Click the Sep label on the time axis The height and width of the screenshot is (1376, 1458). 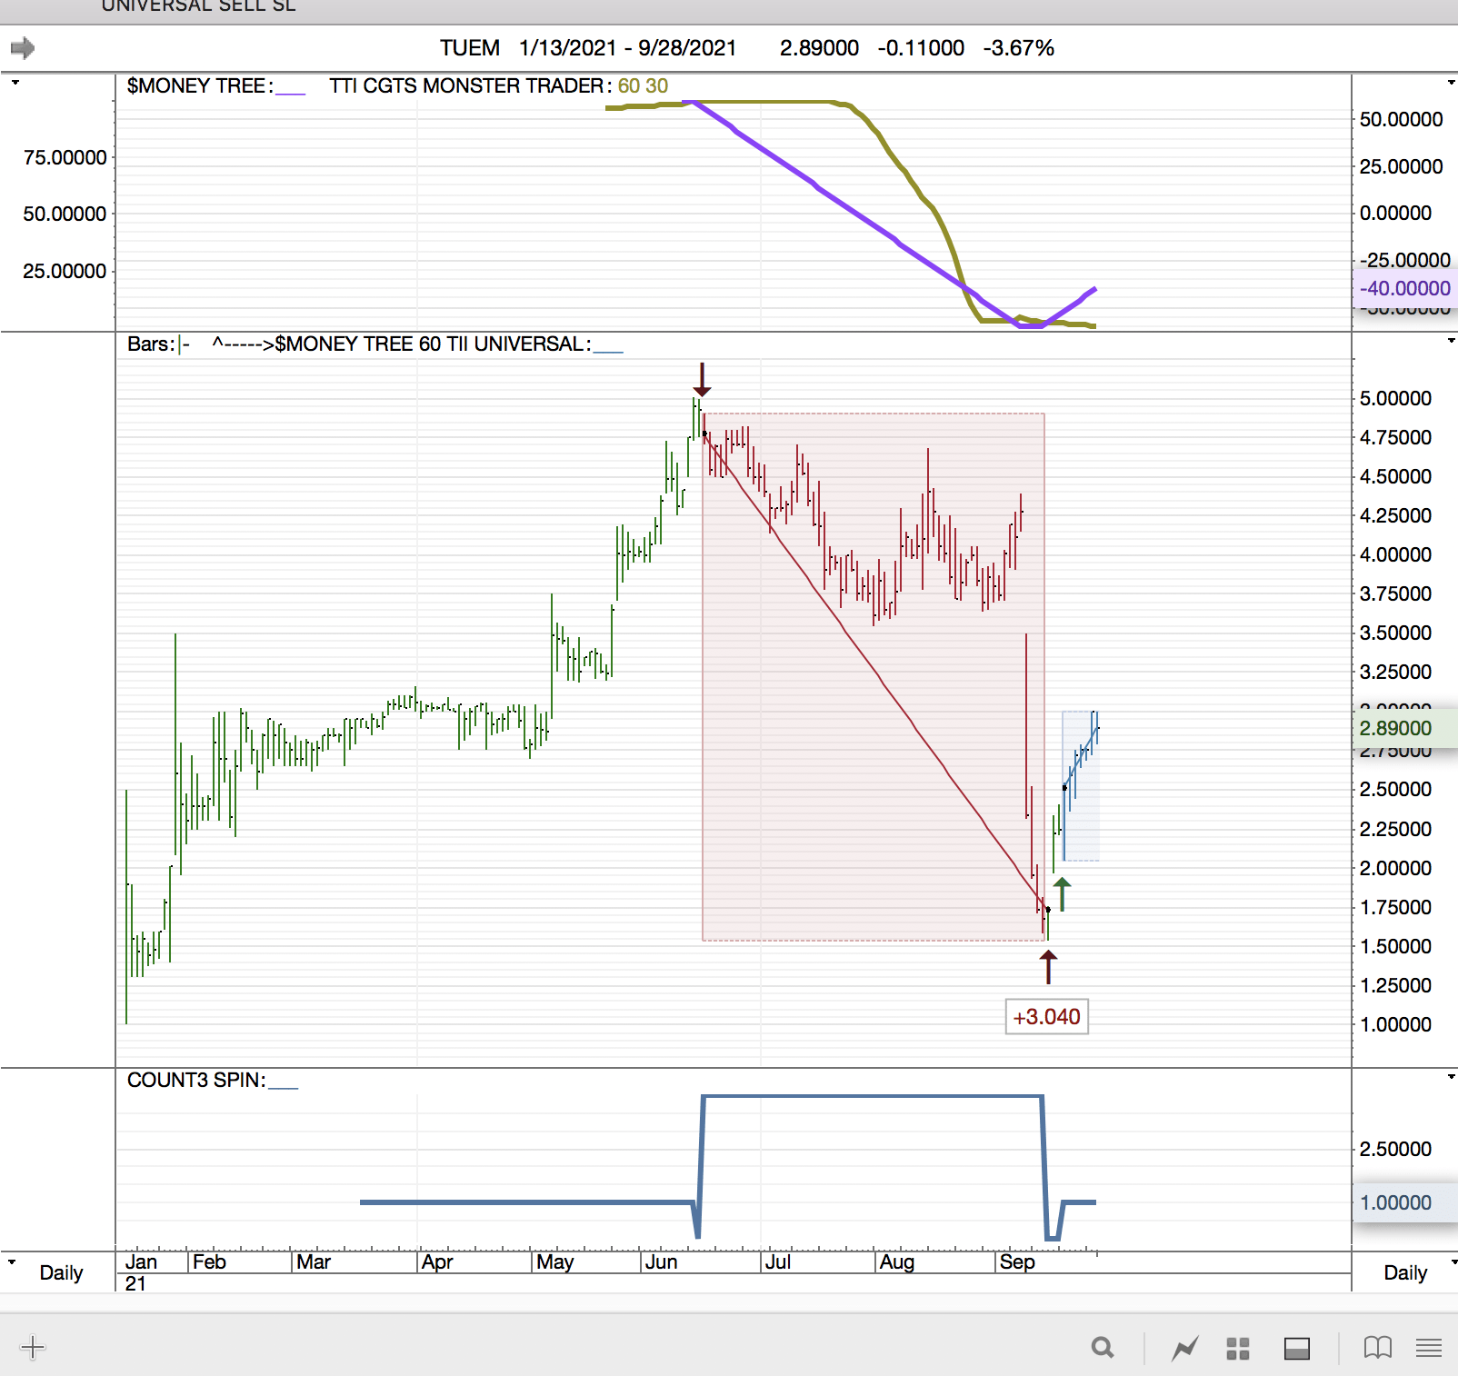point(1017,1261)
